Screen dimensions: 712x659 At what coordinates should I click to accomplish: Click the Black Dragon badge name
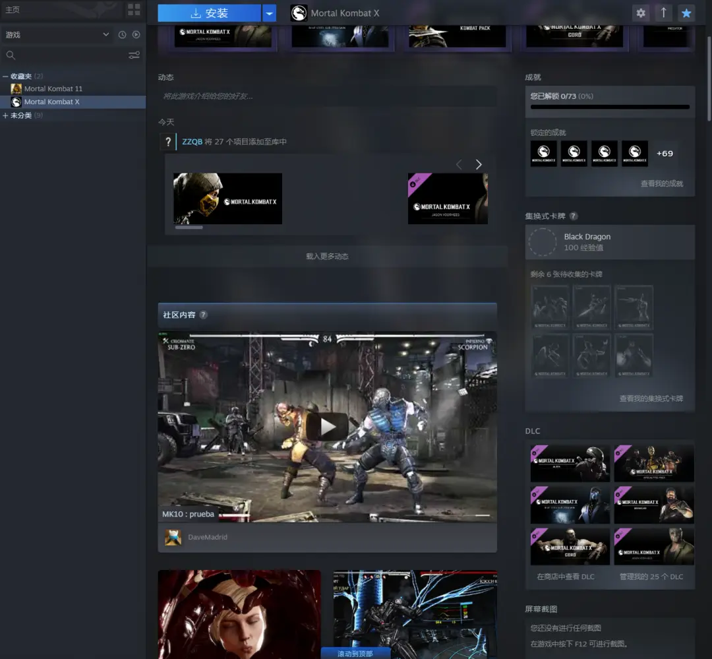click(587, 237)
